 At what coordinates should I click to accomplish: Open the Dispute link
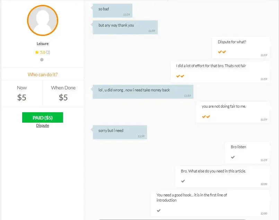[43, 125]
